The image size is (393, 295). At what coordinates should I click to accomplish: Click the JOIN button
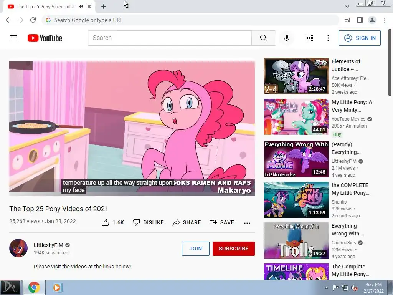coord(195,249)
